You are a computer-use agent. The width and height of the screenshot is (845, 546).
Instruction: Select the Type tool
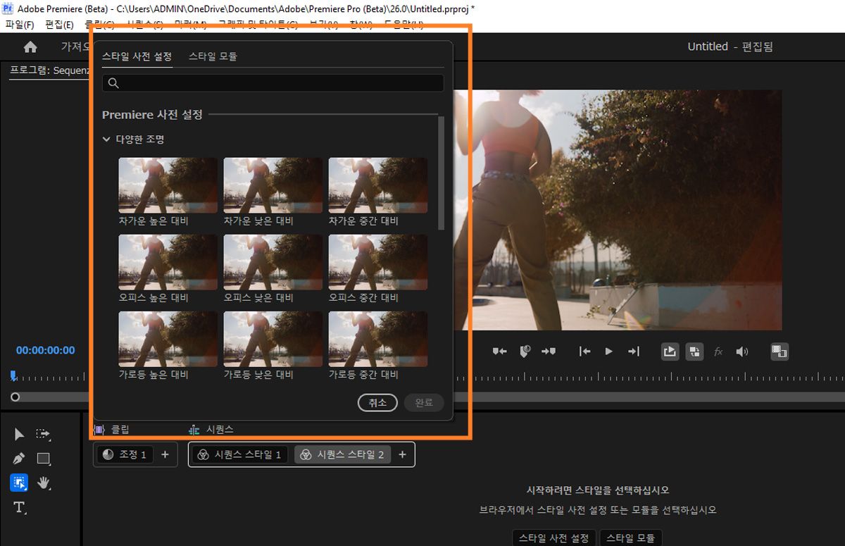point(19,507)
